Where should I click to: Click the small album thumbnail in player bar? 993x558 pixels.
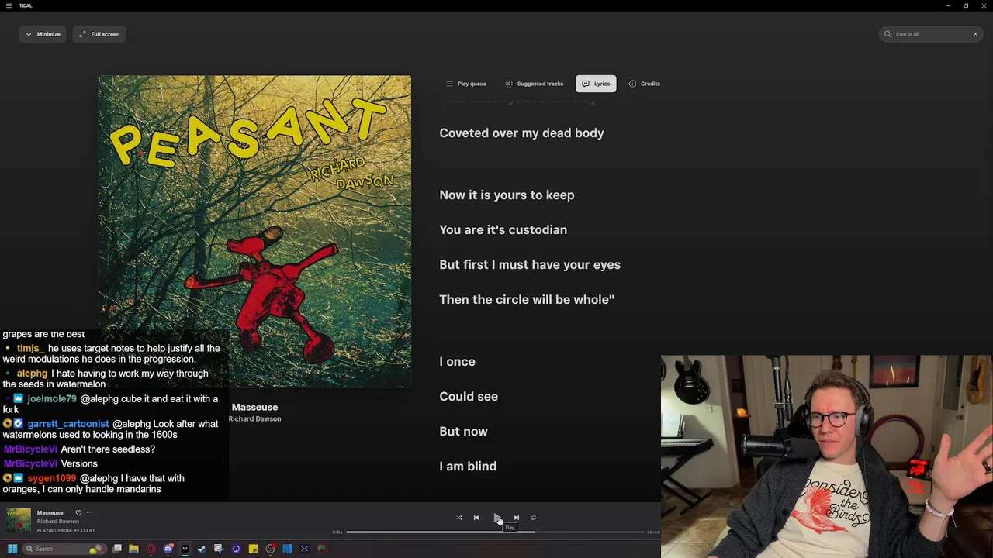[19, 521]
